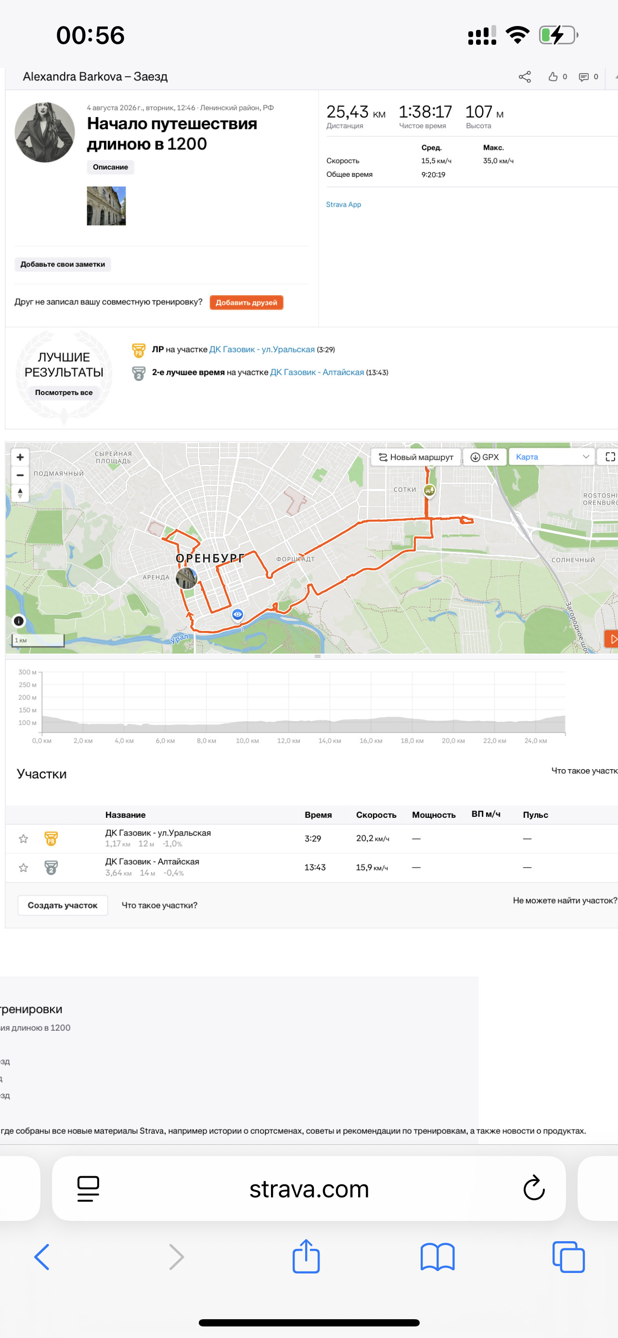Zoom in on the map with plus
This screenshot has height=1338, width=618.
[20, 457]
